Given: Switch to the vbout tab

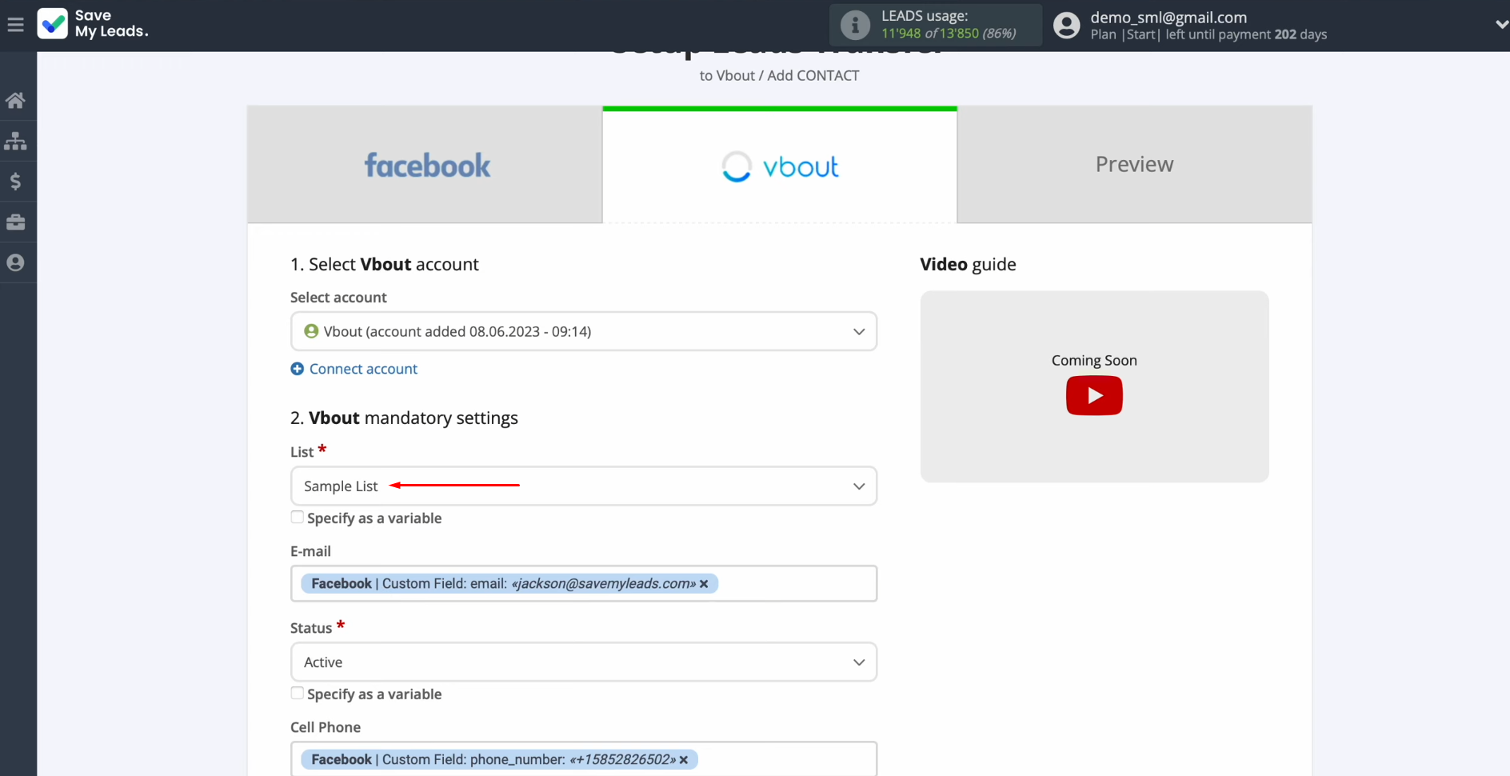Looking at the screenshot, I should (x=780, y=165).
